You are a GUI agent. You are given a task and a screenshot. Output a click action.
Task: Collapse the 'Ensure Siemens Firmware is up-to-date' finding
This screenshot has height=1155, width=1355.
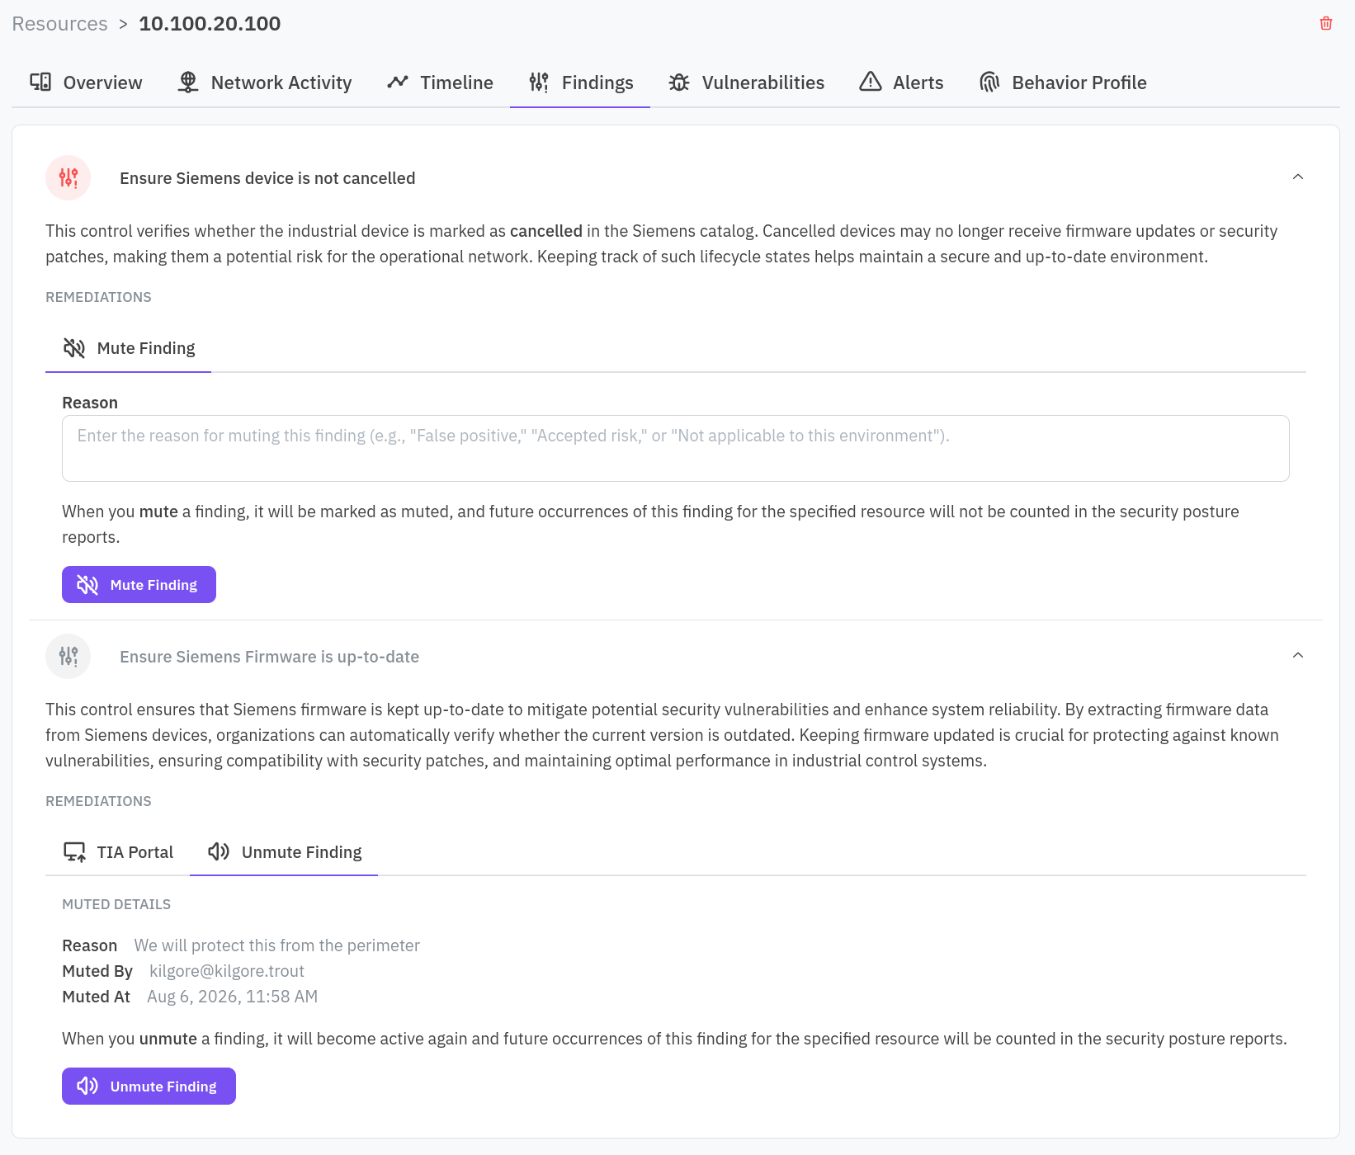point(1298,655)
